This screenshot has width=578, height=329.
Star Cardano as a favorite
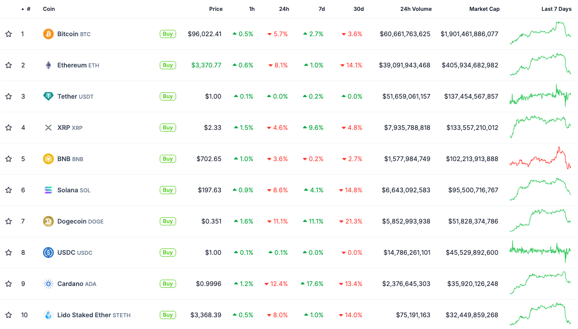point(9,284)
